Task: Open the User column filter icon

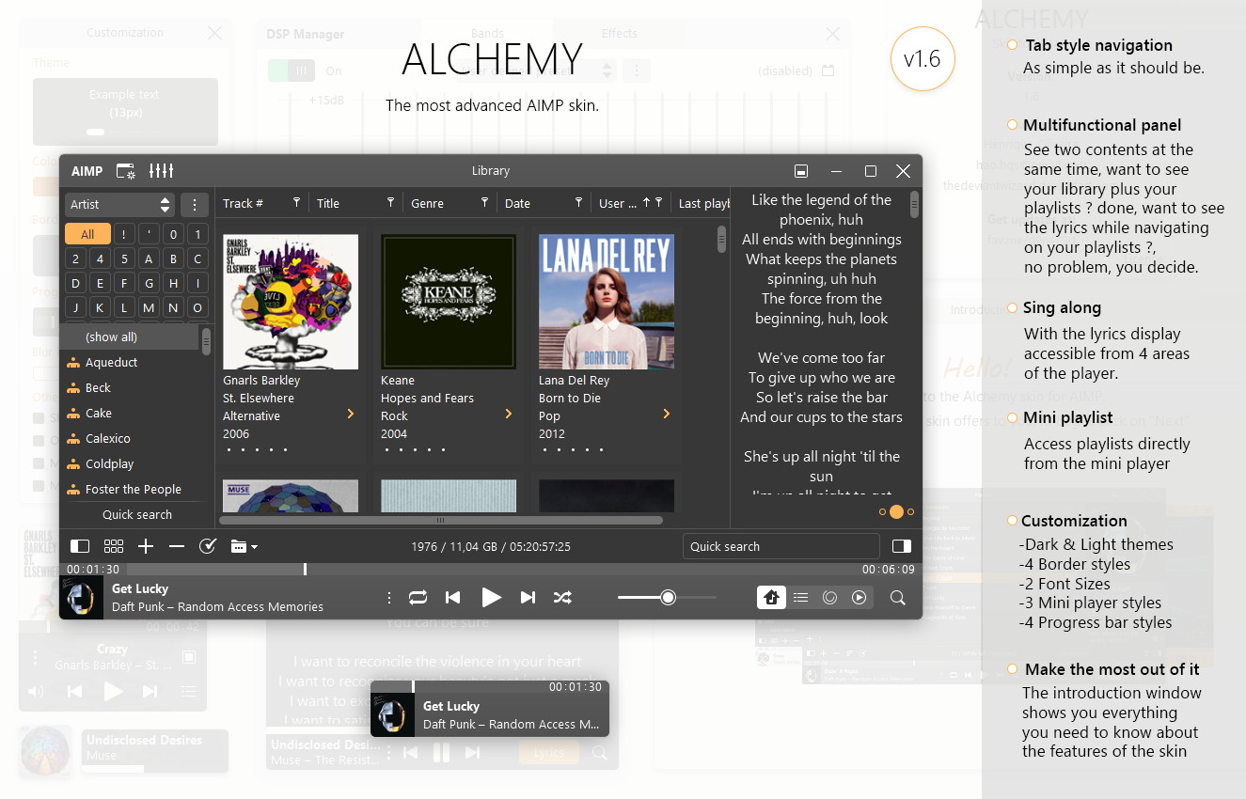Action: tap(659, 203)
